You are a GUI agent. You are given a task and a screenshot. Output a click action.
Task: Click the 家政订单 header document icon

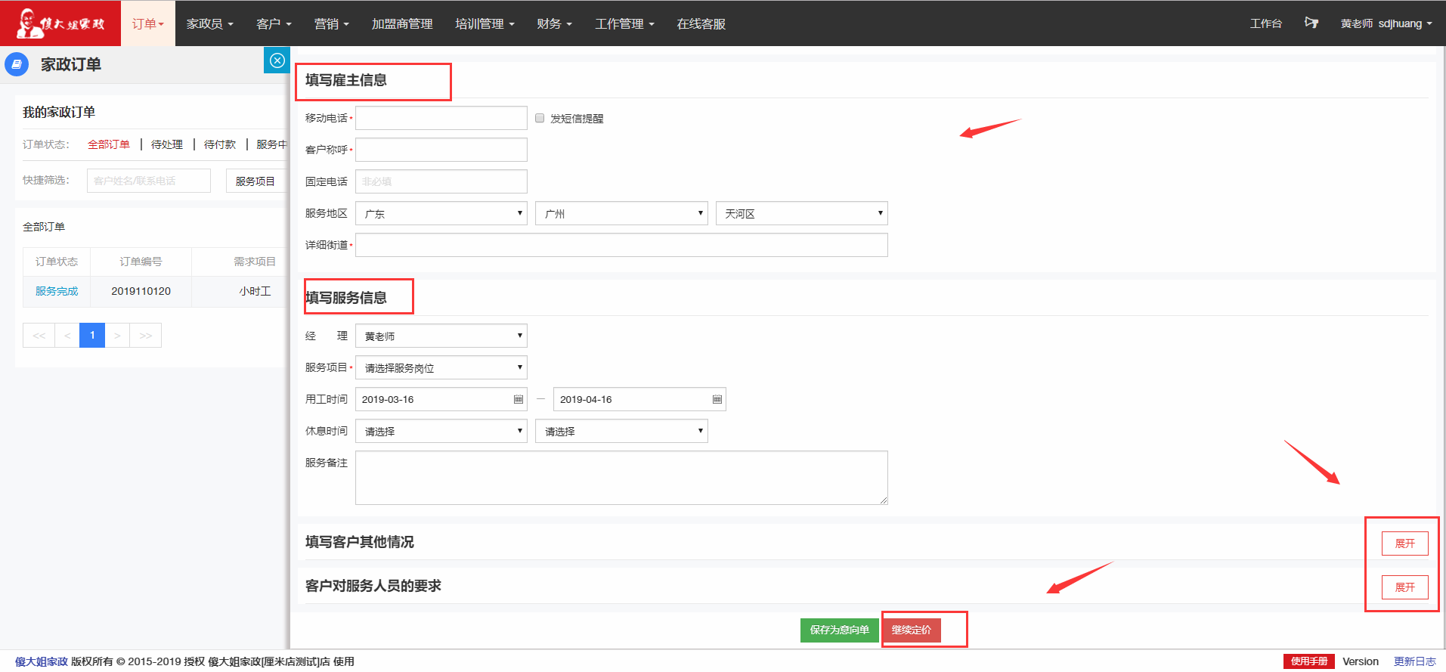coord(17,64)
